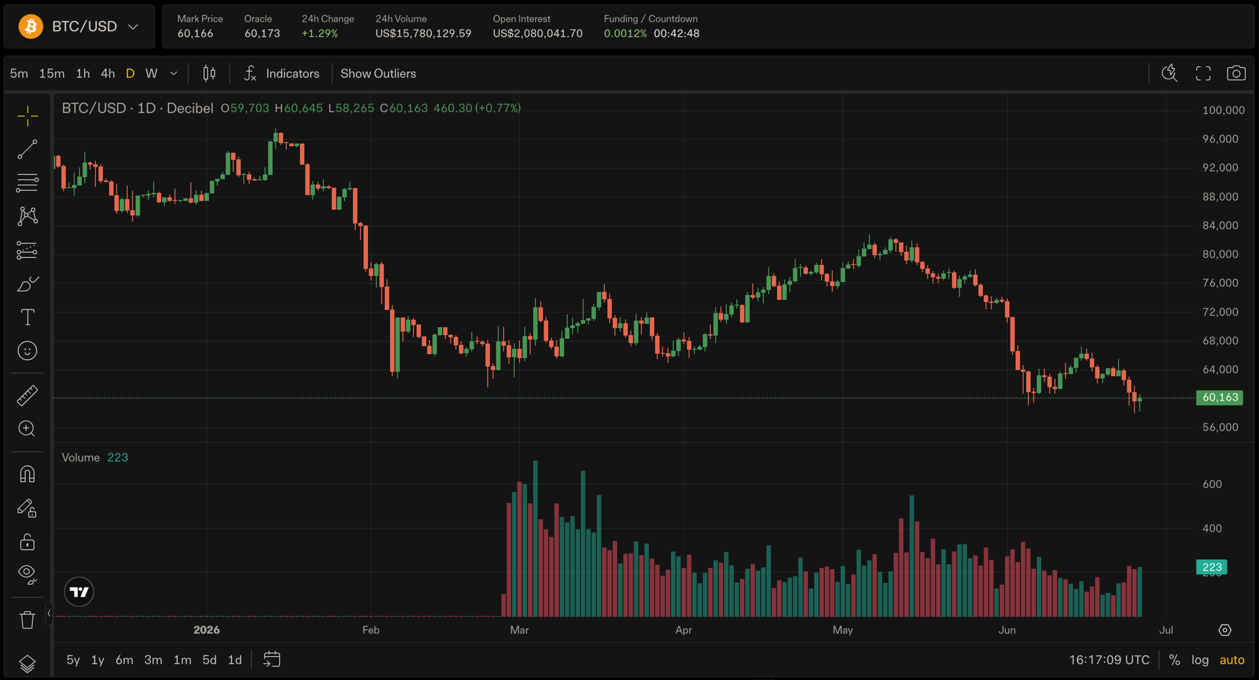
Task: Open the Indicators panel
Action: 281,73
